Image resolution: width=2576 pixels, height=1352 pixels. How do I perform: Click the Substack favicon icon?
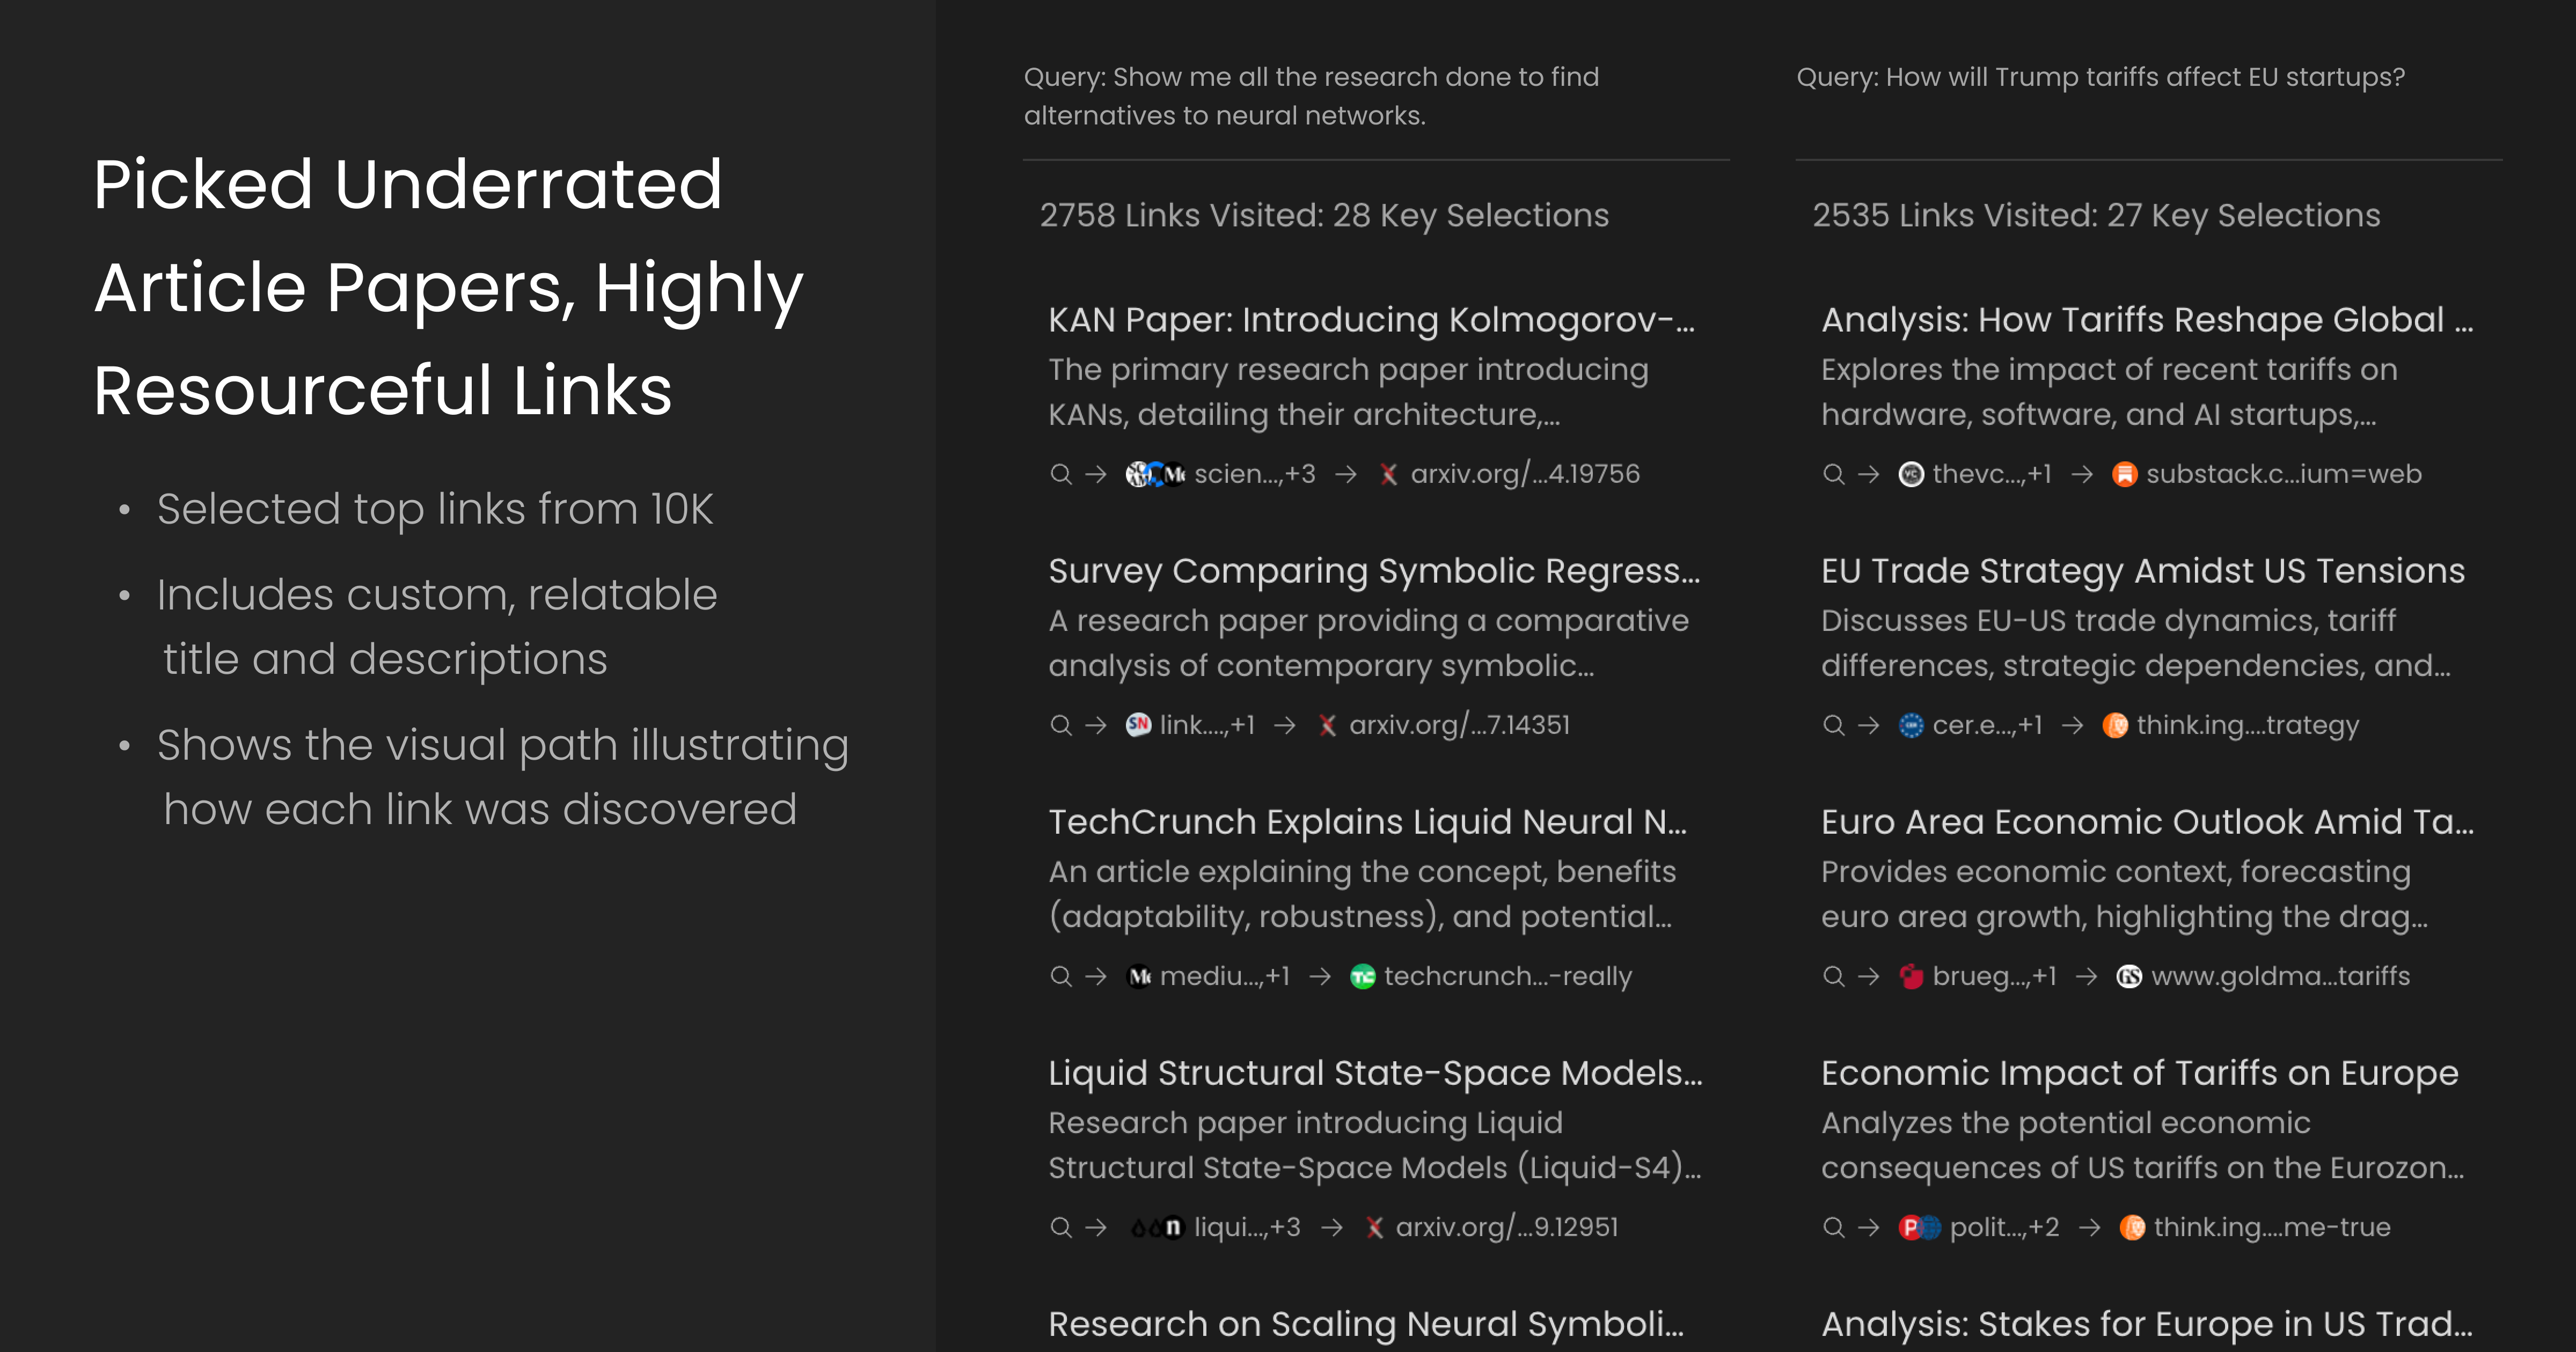pos(2124,474)
